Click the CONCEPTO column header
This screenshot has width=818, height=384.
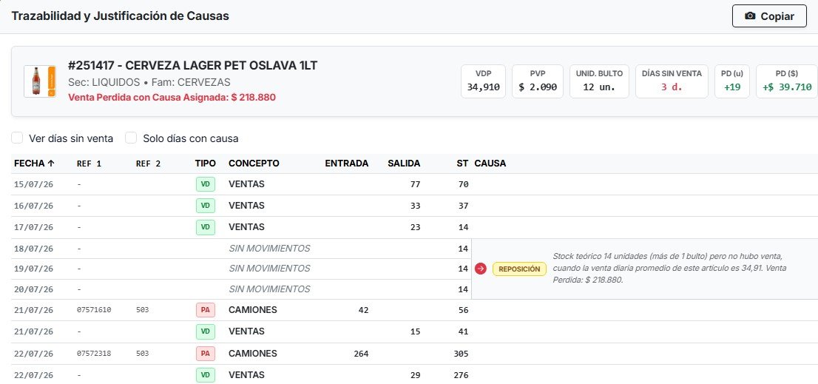coord(254,164)
